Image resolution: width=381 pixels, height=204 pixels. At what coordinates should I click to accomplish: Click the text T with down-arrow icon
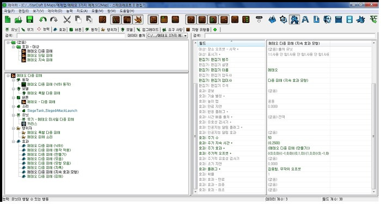[x=259, y=20]
